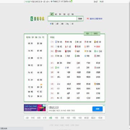
Task: Click the orange ring icon in second site row
Action: (85, 47)
